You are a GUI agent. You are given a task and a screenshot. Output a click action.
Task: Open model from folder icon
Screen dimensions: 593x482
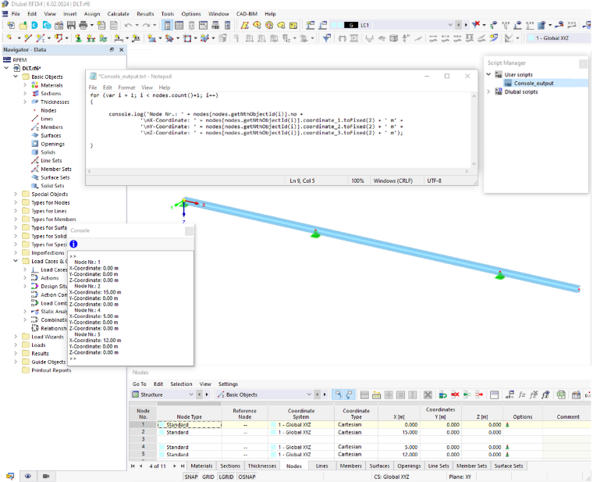coord(23,25)
